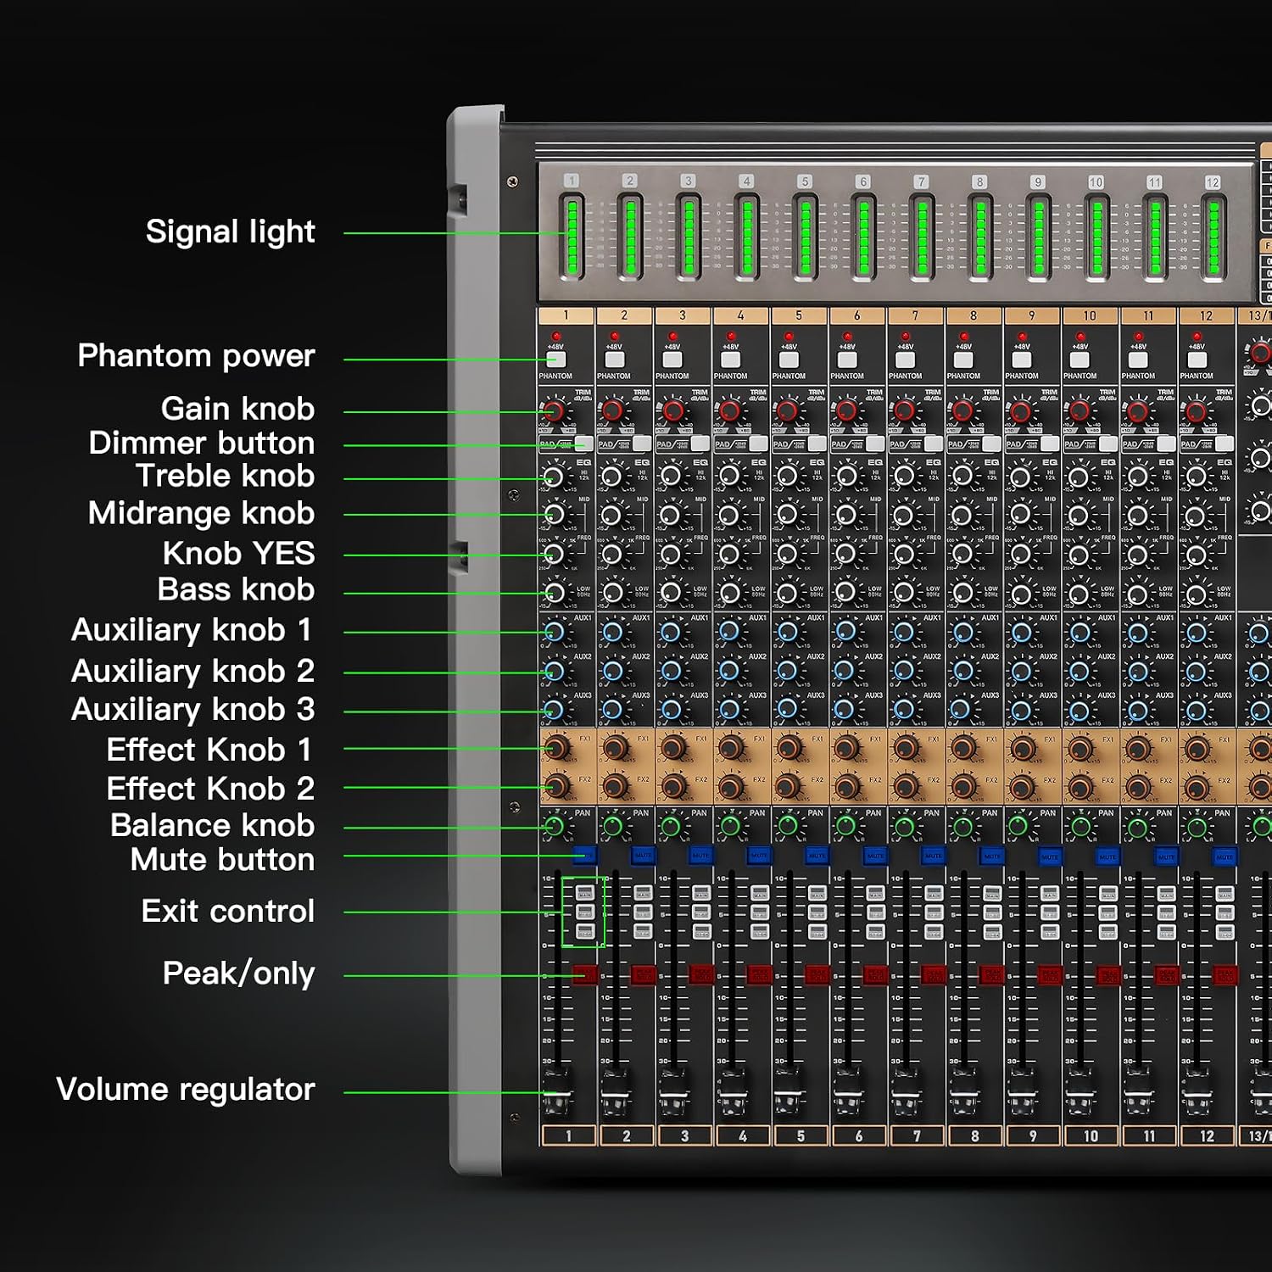
Task: Select the red TRIM knob on channel 7
Action: [904, 411]
